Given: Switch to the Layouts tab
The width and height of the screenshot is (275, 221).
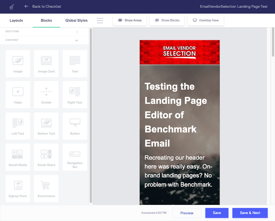Looking at the screenshot, I should coord(16,21).
